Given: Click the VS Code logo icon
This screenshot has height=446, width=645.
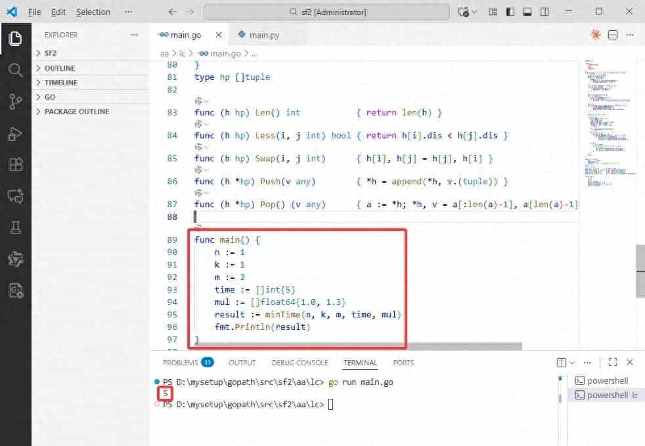Looking at the screenshot, I should coord(12,12).
